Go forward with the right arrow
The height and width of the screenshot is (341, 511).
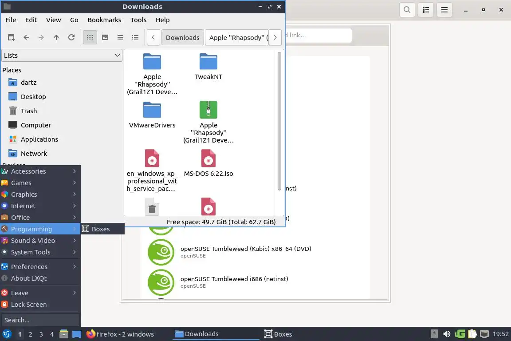(41, 38)
